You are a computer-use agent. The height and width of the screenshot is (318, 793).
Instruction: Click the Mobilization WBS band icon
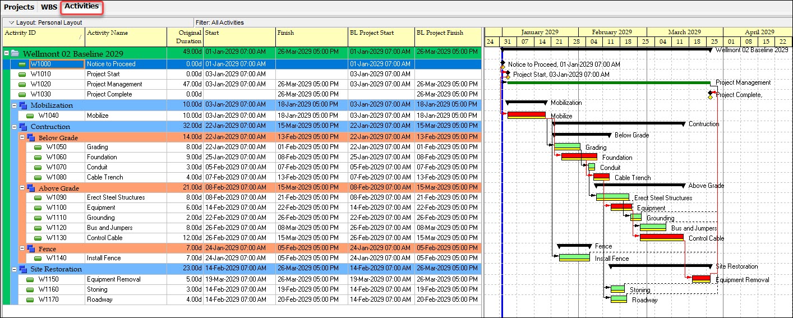(x=23, y=105)
